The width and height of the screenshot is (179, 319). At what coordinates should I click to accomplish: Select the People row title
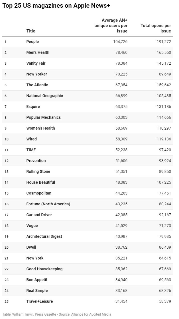point(32,42)
